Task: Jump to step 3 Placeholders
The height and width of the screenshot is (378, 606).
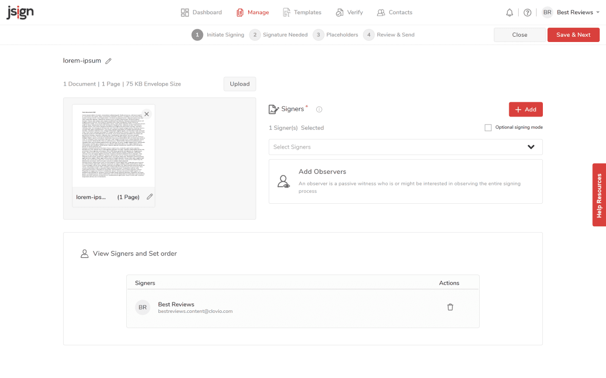Action: pyautogui.click(x=336, y=35)
